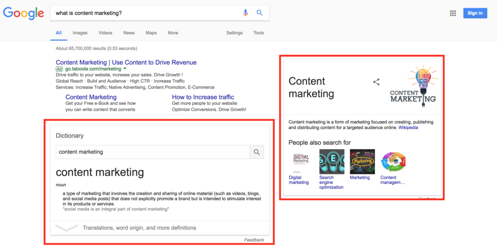497x246 pixels.
Task: Open the Content Marketing lightbulb image
Action: pos(414,86)
